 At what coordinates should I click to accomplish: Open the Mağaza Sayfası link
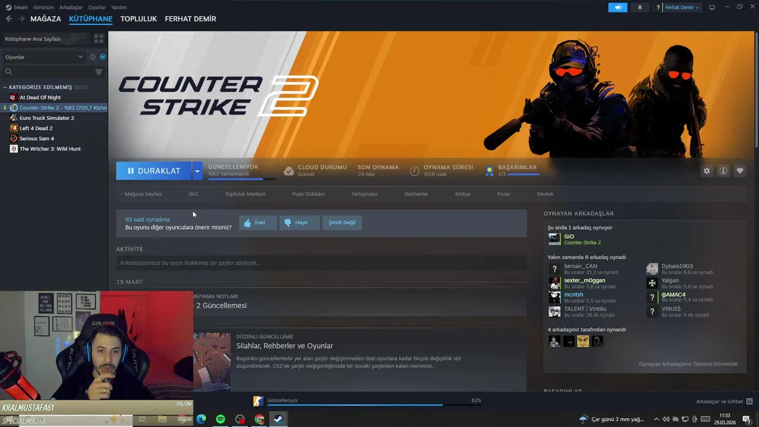point(143,194)
